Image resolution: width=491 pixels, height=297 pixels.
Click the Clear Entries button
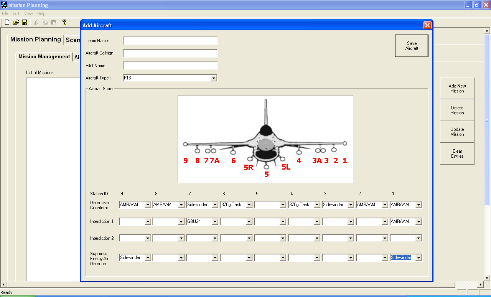coord(457,153)
